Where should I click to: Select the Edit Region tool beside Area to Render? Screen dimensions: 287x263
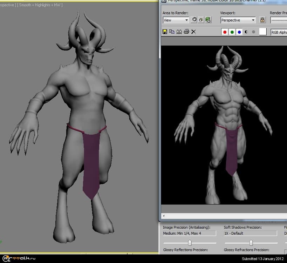[x=195, y=20]
